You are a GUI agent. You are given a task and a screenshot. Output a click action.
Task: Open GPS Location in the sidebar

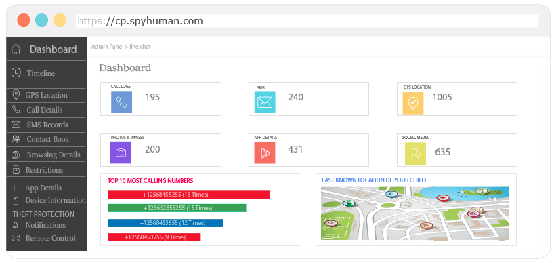tap(46, 95)
